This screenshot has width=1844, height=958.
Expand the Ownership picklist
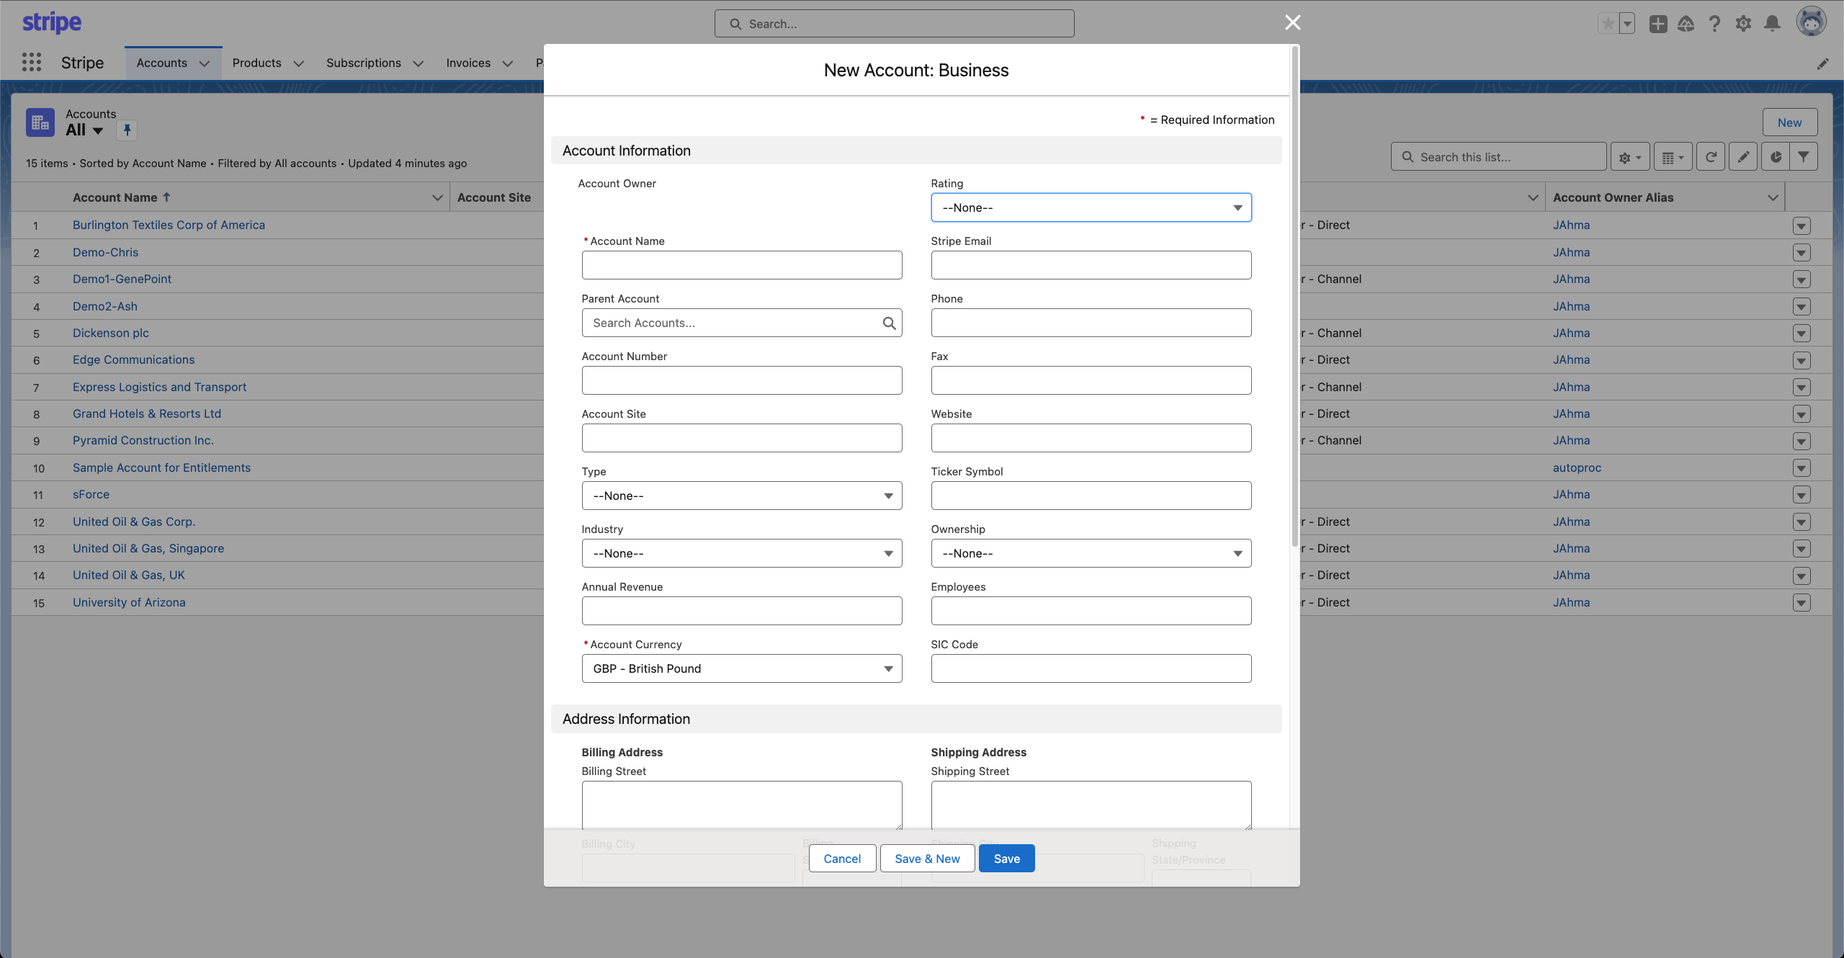click(x=1091, y=554)
